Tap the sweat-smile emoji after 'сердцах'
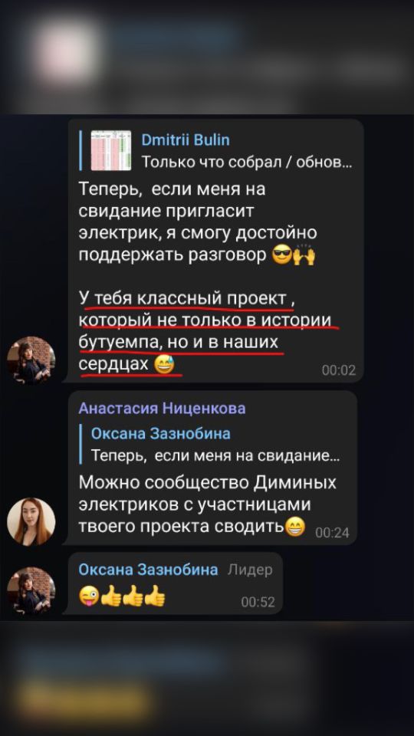The height and width of the screenshot is (736, 414). (x=164, y=364)
